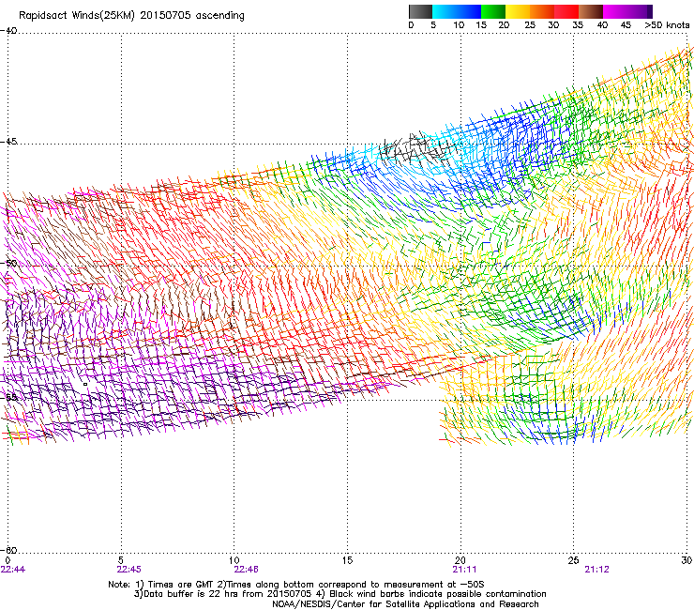
Task: Click the '-55' latitude axis label
Action: [8, 397]
